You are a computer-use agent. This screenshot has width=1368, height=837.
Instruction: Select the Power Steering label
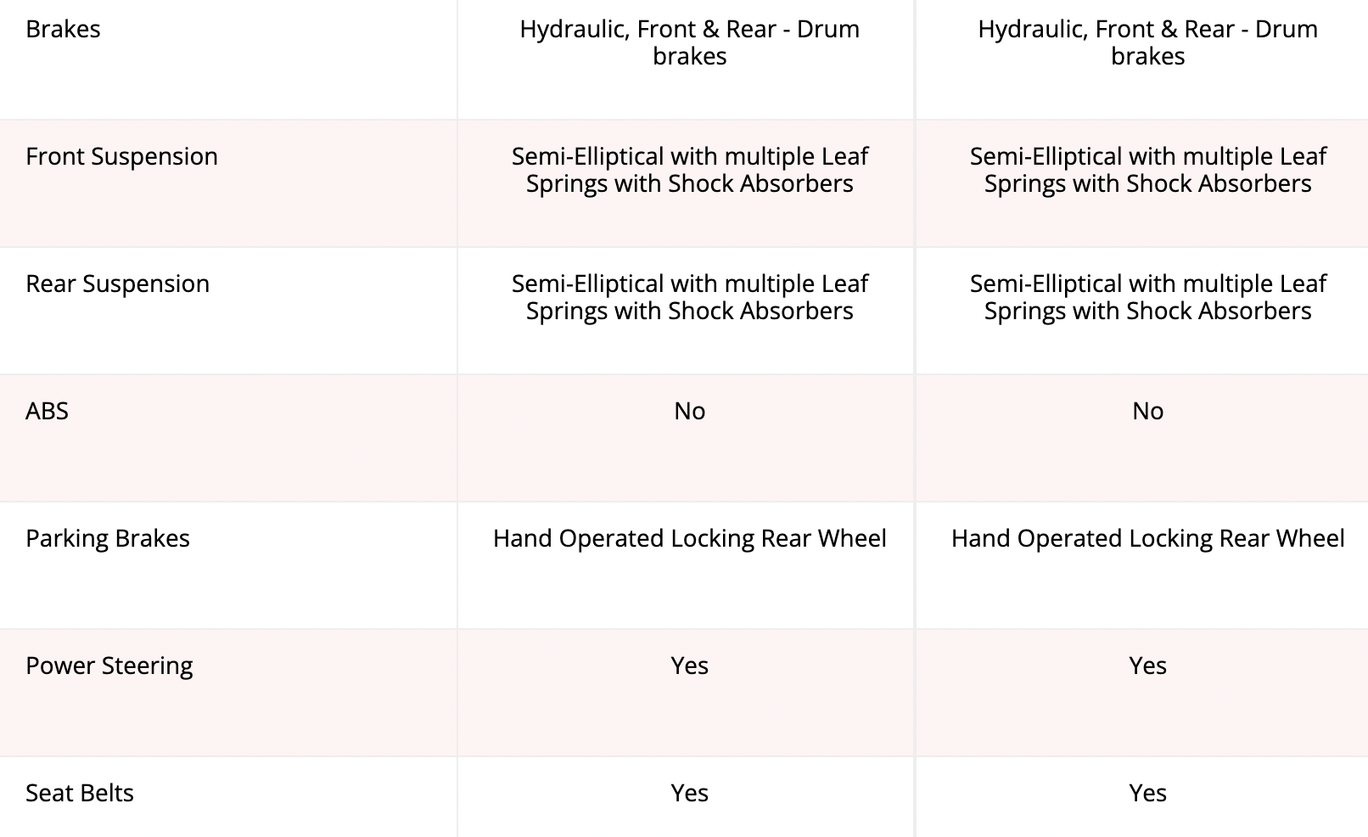point(109,666)
